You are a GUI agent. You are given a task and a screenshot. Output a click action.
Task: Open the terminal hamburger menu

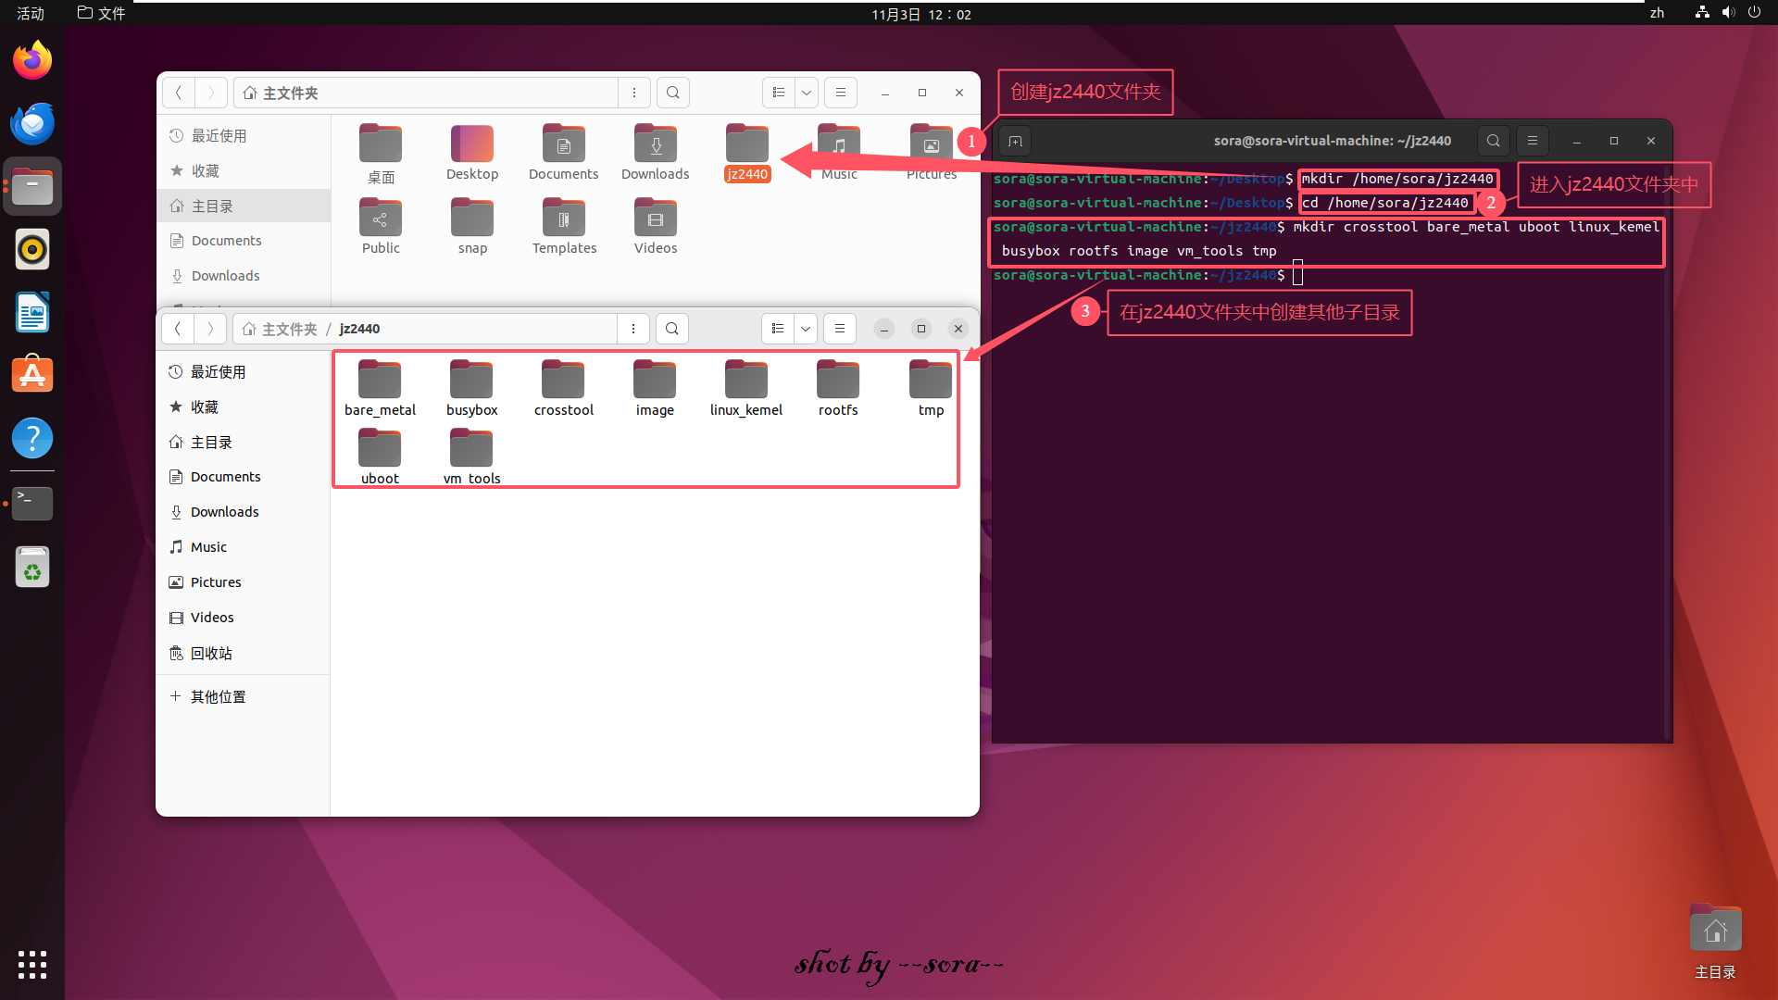point(1533,141)
